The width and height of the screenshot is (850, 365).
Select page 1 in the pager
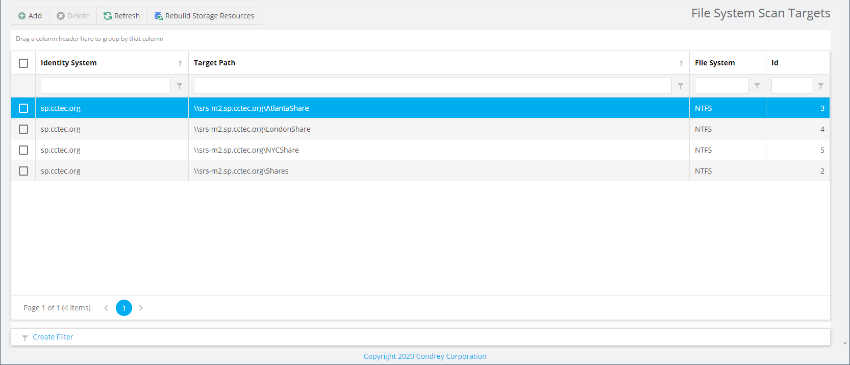click(x=124, y=308)
